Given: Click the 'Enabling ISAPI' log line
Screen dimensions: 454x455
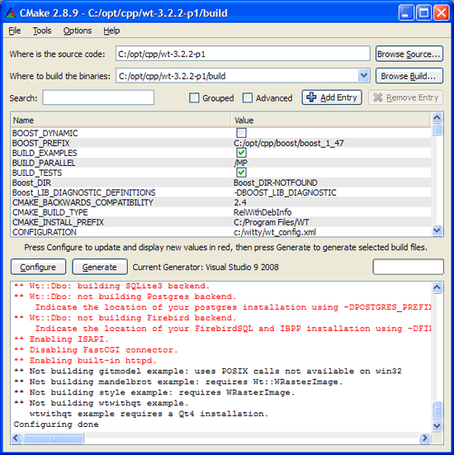Looking at the screenshot, I should [x=61, y=339].
